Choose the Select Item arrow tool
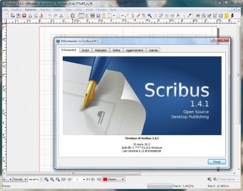The width and height of the screenshot is (243, 191). pos(81,16)
